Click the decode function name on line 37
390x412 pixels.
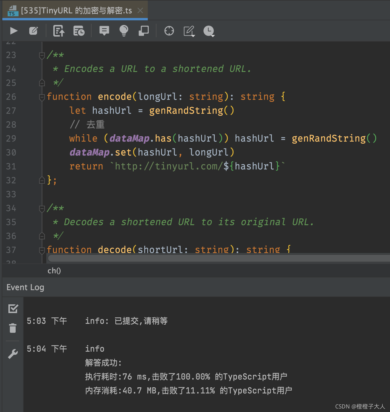click(115, 250)
